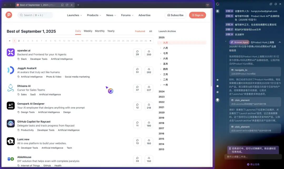Switch filter to All launches
Viewport: 284px width, 169px height.
[x=150, y=31]
